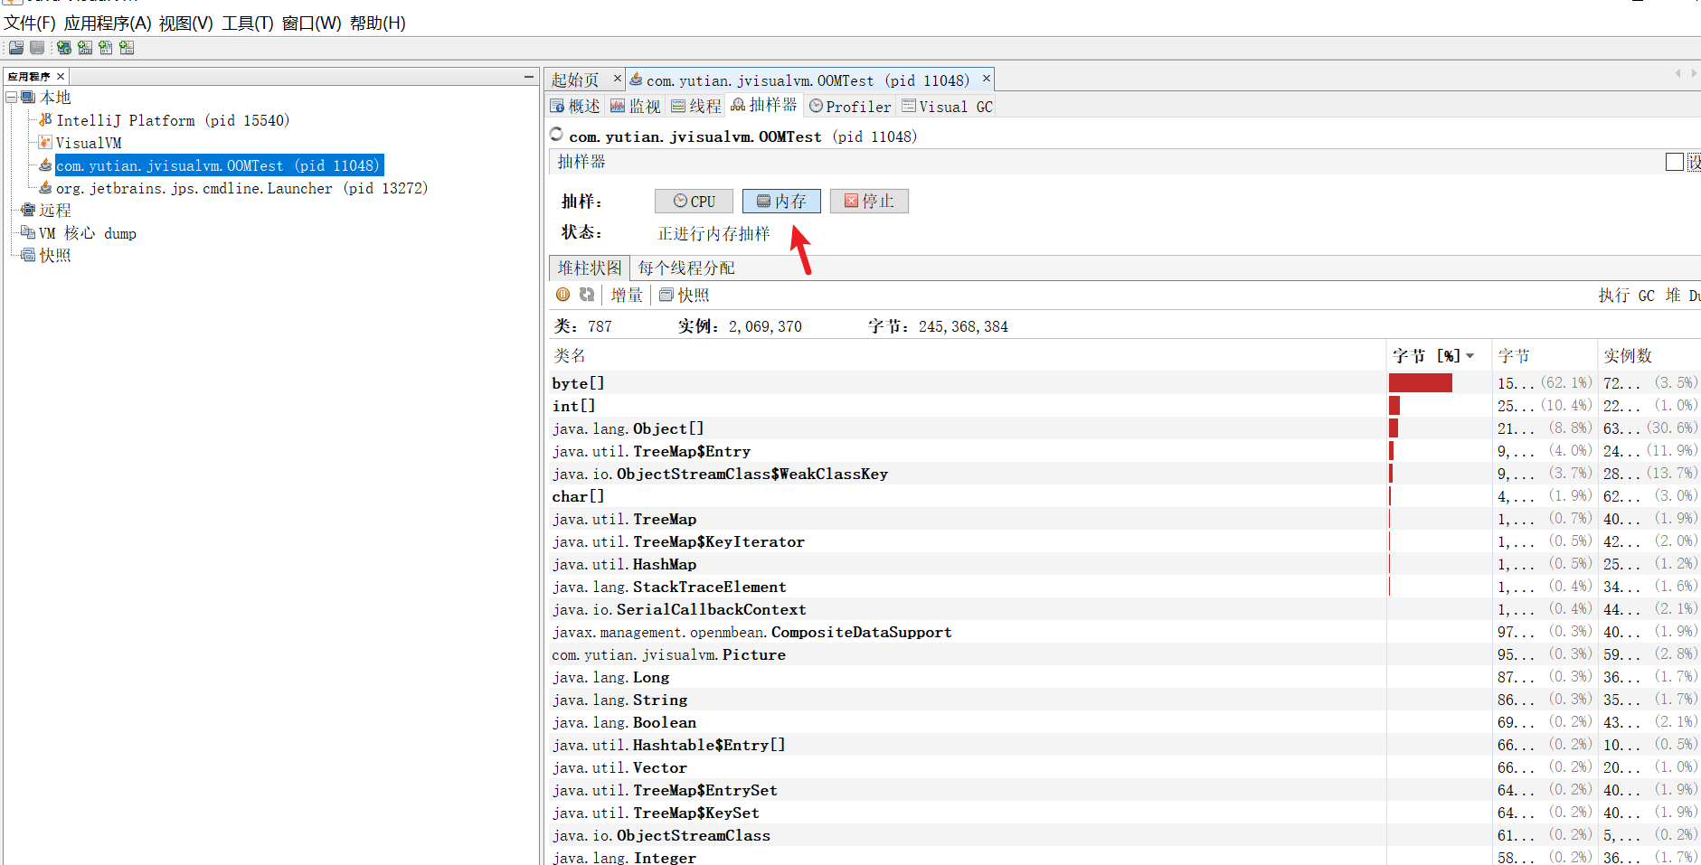The height and width of the screenshot is (865, 1701).
Task: Take a snapshot using the 快照 toolbar button
Action: (x=685, y=295)
